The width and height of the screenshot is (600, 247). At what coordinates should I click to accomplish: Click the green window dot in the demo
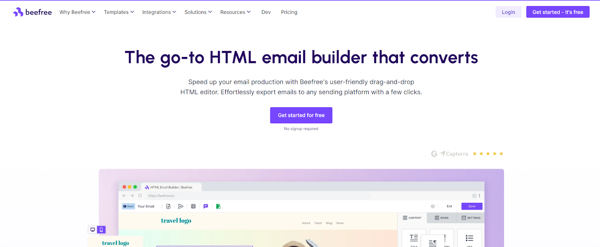[135, 187]
